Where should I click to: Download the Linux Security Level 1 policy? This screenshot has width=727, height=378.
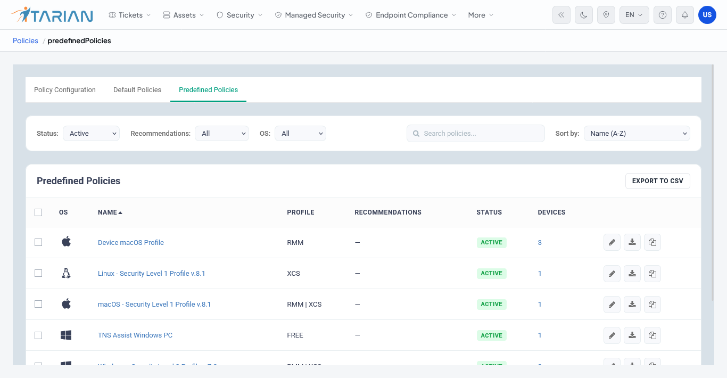coord(632,274)
